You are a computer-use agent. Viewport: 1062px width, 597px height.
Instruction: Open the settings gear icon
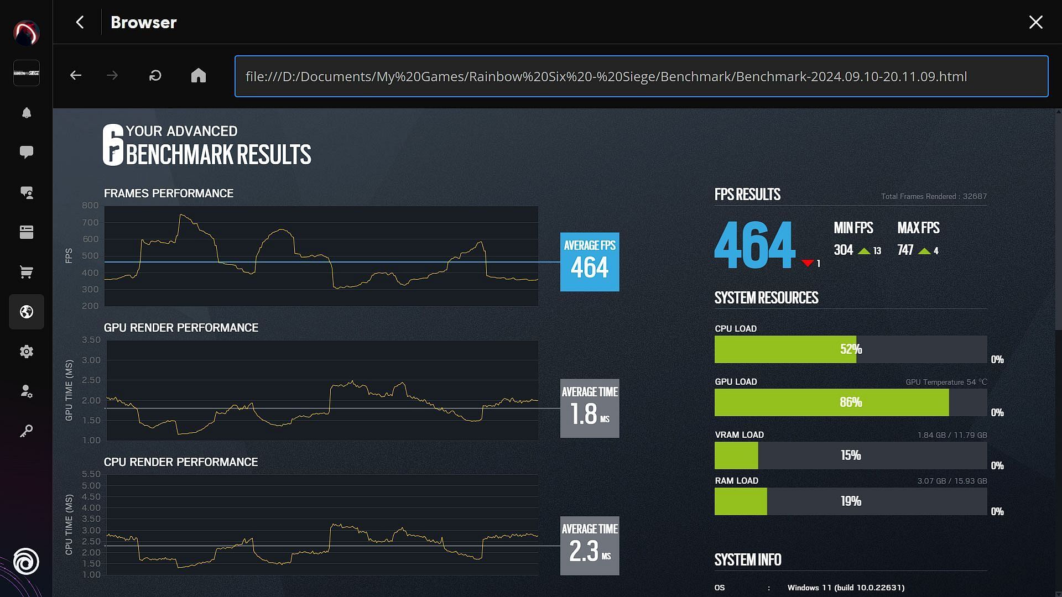click(x=26, y=352)
